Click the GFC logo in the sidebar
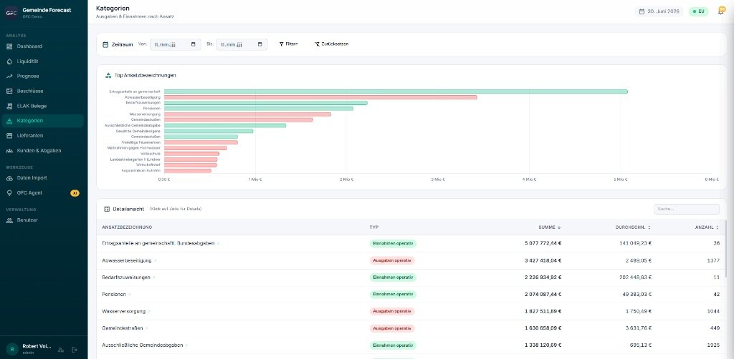 point(11,13)
